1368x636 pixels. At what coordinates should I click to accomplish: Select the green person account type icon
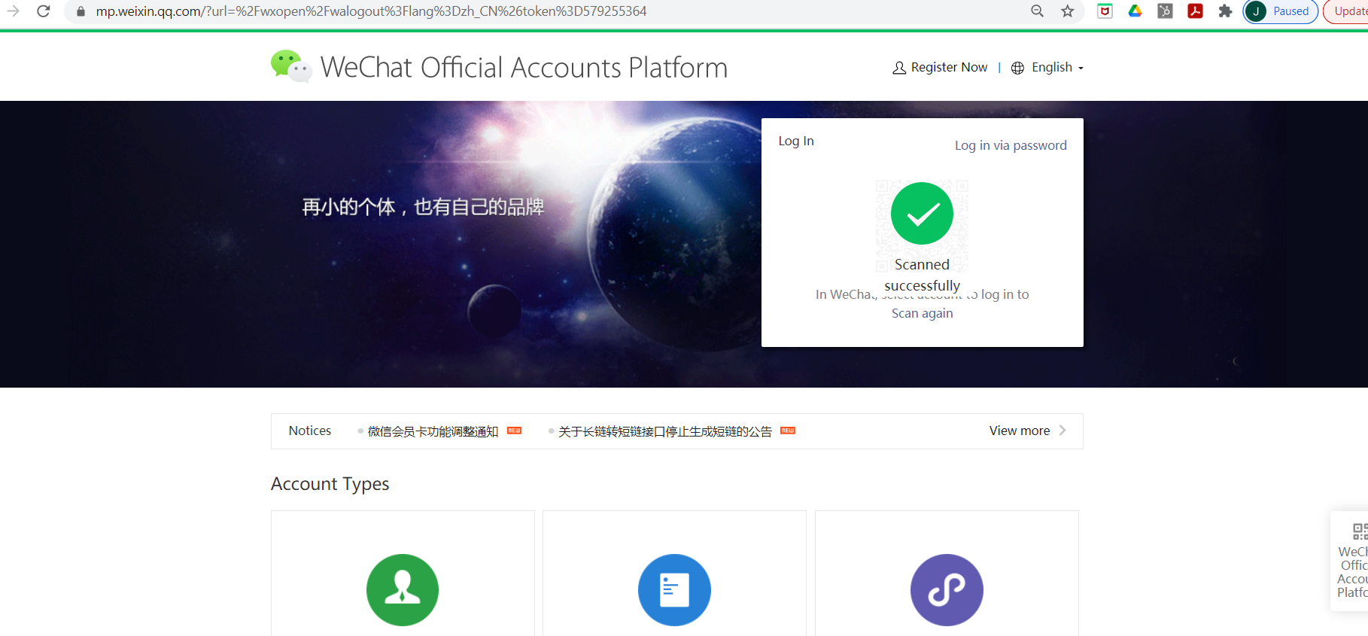[x=403, y=590]
